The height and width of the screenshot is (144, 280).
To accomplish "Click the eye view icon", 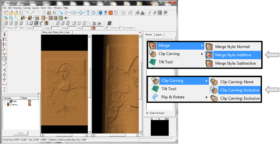I will click(x=66, y=18).
